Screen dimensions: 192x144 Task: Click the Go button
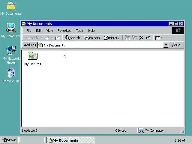(176, 45)
